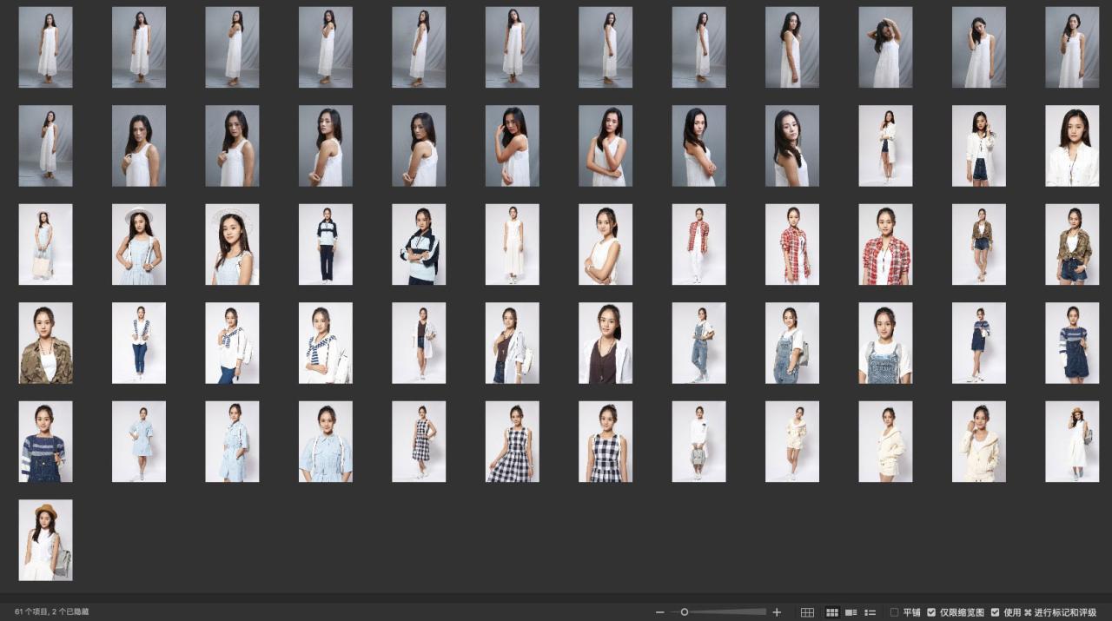Select the last thumbnail with brown hat
This screenshot has height=621, width=1112.
(45, 539)
